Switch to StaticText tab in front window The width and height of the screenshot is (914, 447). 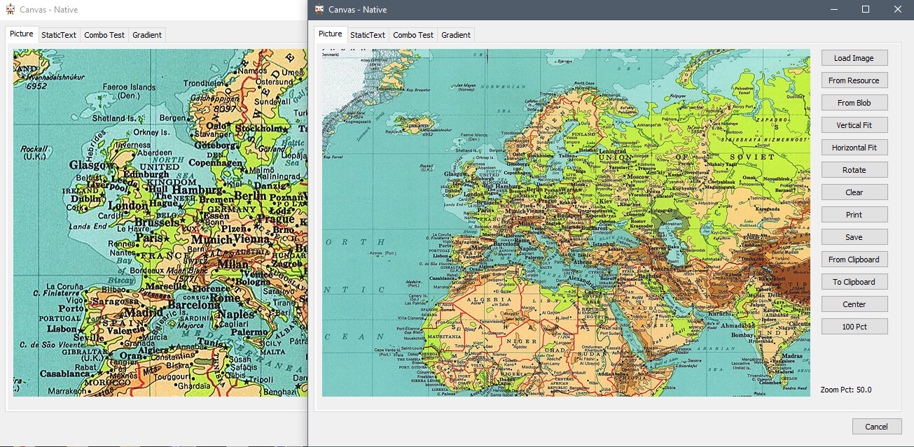tap(368, 35)
